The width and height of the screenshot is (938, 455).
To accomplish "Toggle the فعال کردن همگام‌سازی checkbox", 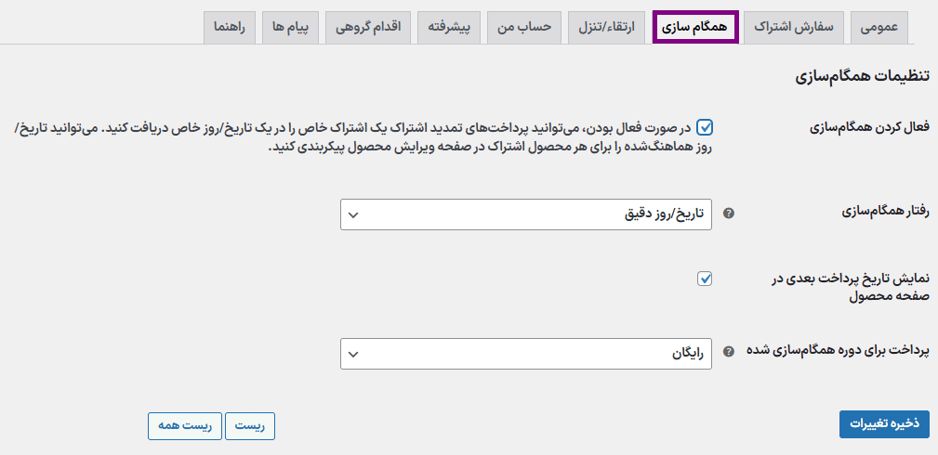I will (706, 127).
